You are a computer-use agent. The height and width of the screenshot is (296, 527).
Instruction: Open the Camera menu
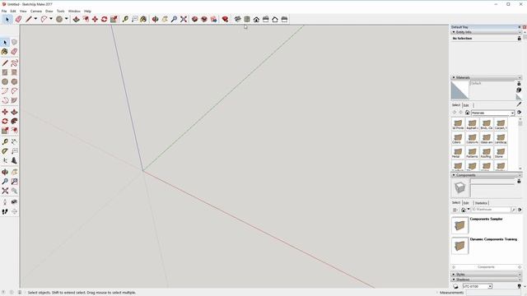point(36,11)
